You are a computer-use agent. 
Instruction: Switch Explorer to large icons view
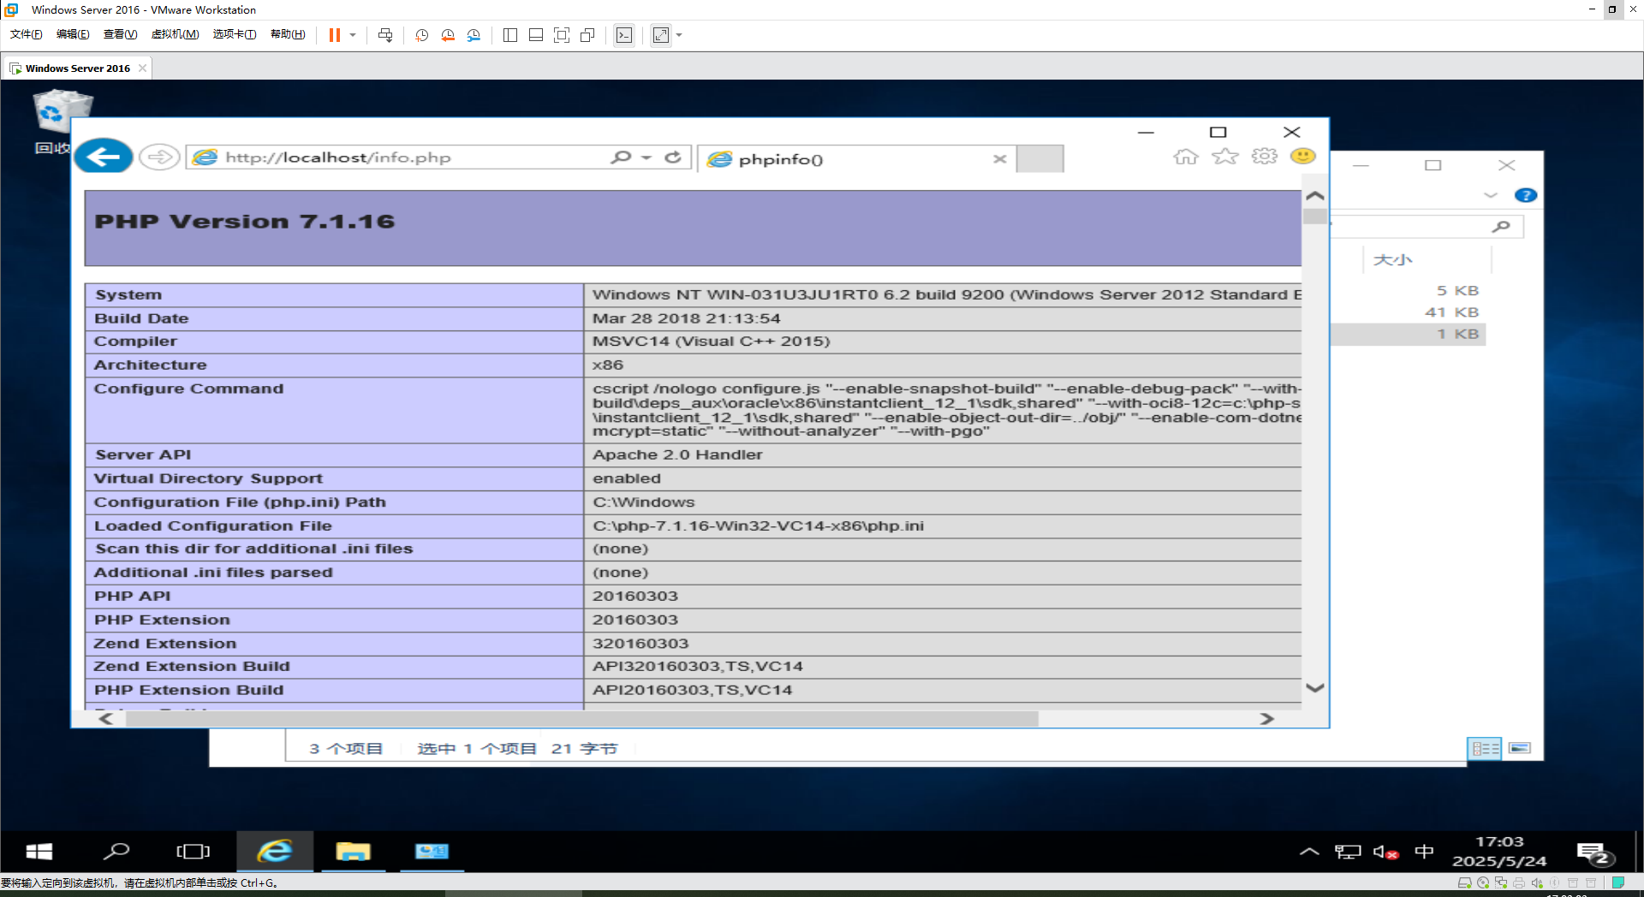1520,748
